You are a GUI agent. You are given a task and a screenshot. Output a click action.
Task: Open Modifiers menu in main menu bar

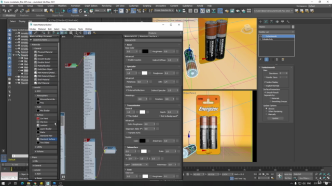coord(62,6)
